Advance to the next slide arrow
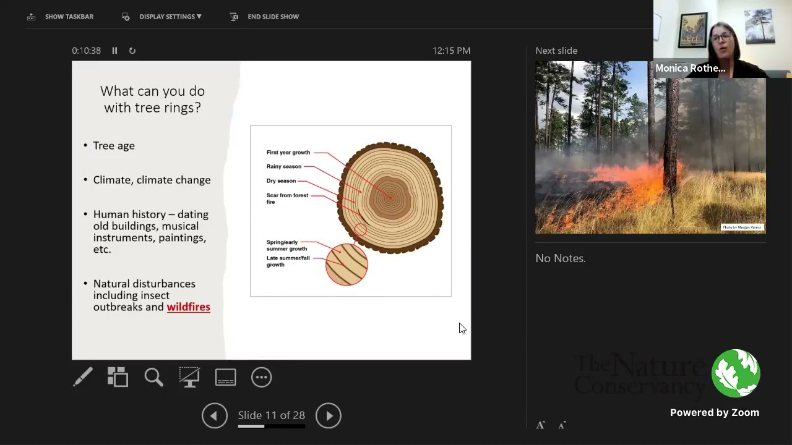The width and height of the screenshot is (792, 445). click(x=329, y=416)
